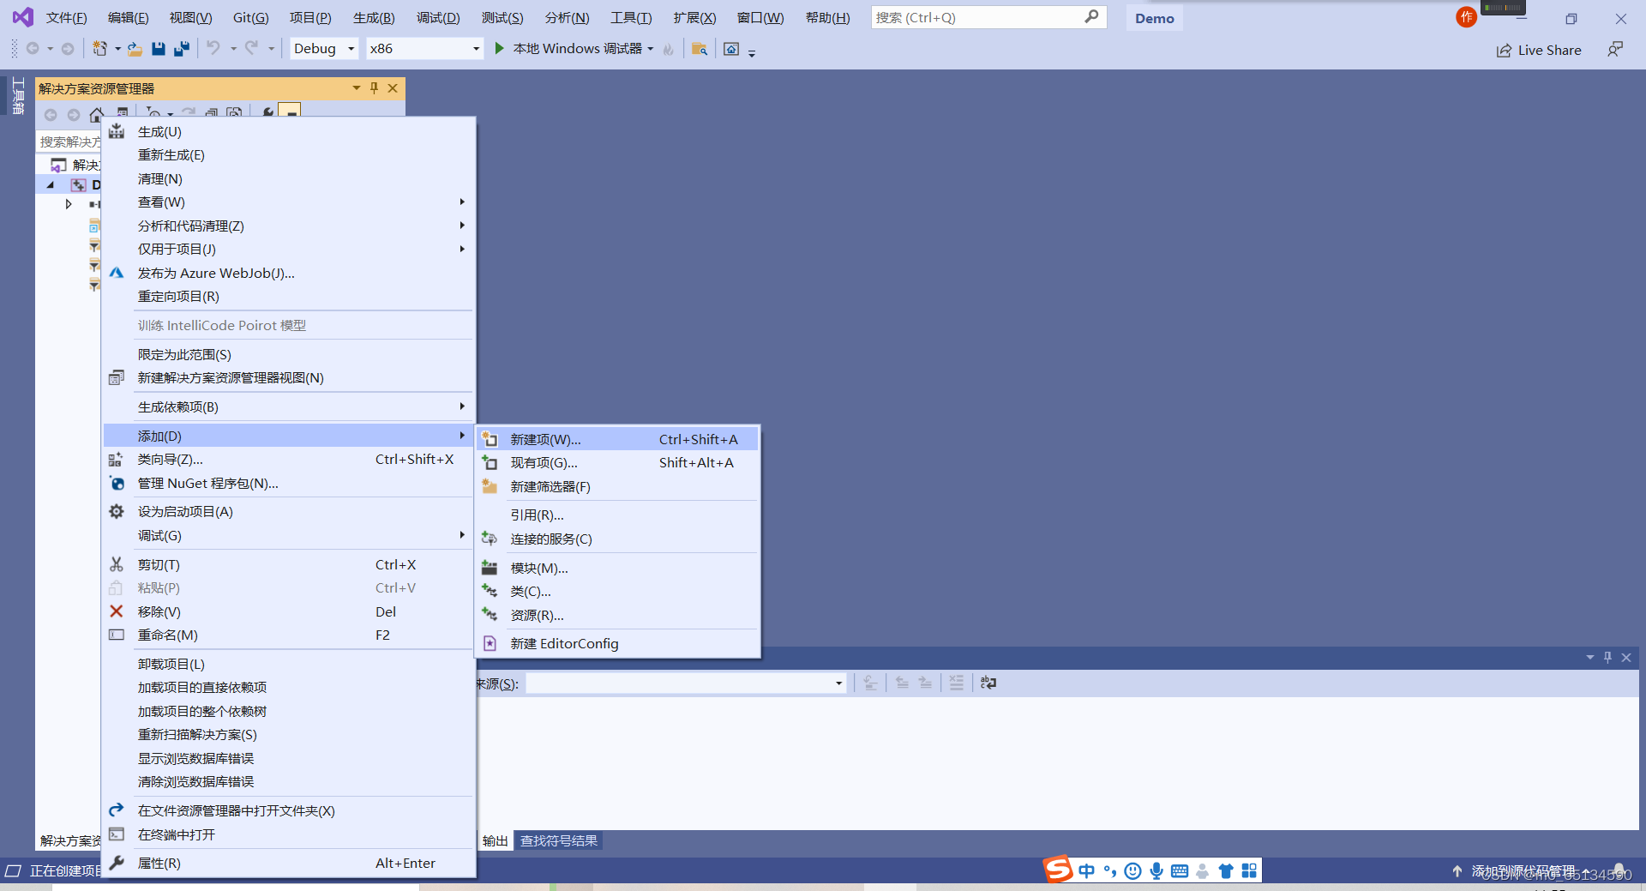Click the Solution Explorer wrench properties icon
Image resolution: width=1646 pixels, height=891 pixels.
click(268, 112)
